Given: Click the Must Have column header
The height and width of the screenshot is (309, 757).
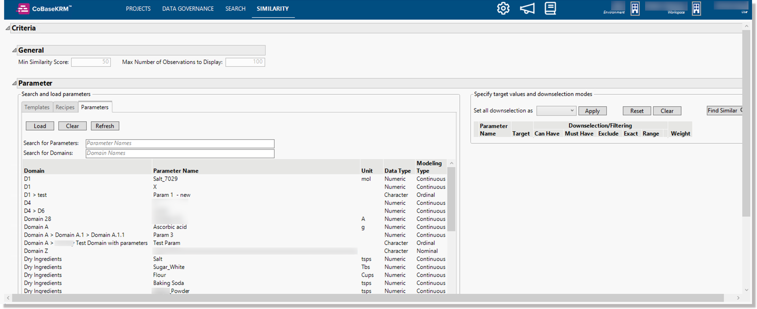Looking at the screenshot, I should pos(579,134).
